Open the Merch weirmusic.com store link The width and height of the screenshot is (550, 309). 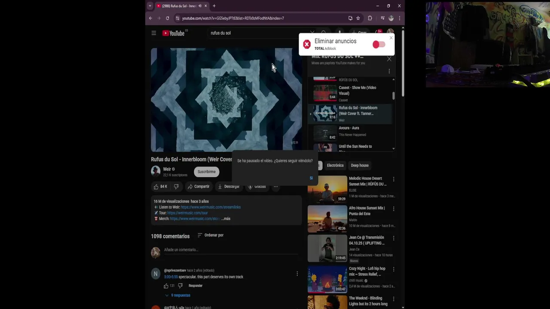click(x=195, y=218)
